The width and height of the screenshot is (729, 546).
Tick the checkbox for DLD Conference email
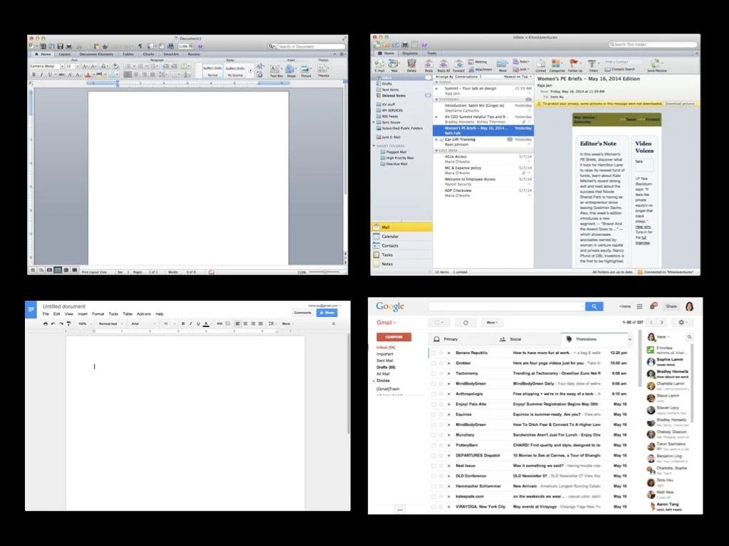[x=434, y=476]
